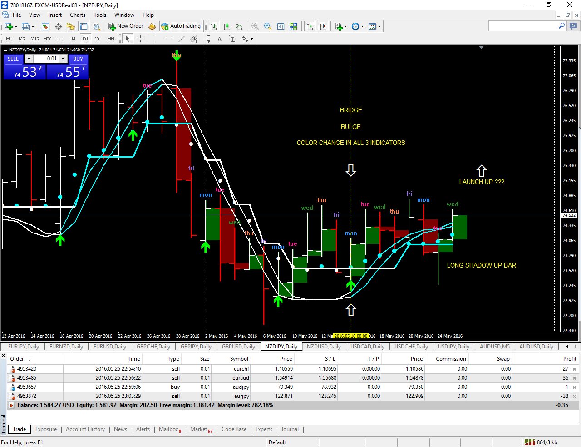581x447 pixels.
Task: Click the connection status bars indicator
Action: [x=530, y=442]
